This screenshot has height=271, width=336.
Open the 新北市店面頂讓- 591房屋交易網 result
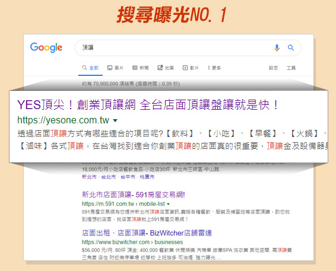pyautogui.click(x=134, y=195)
